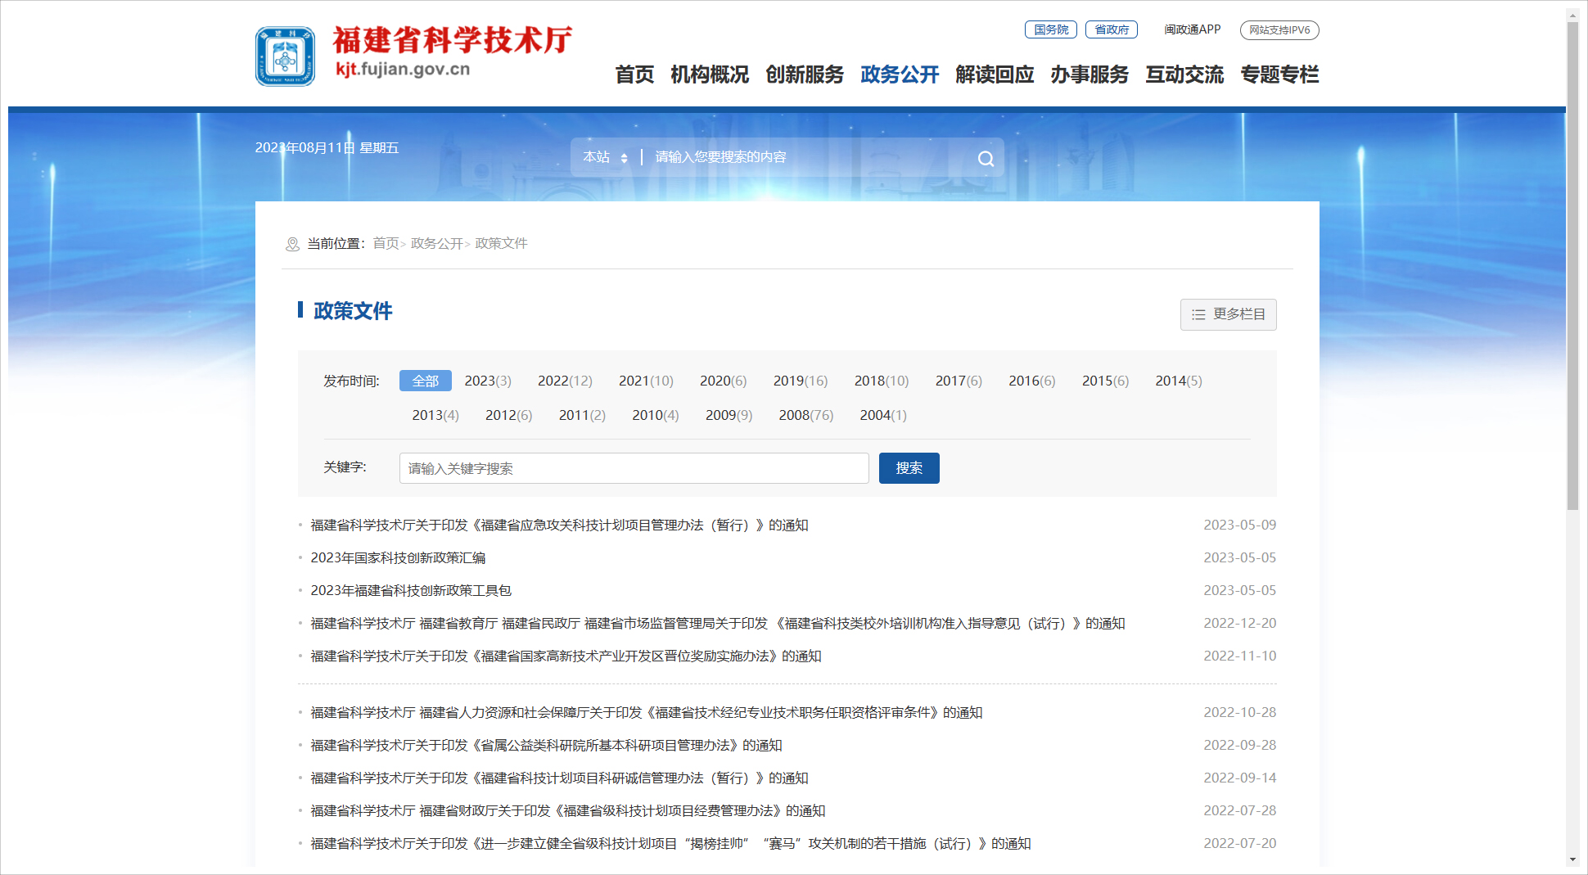Filter documents by year 2008
The image size is (1588, 875).
(x=805, y=415)
